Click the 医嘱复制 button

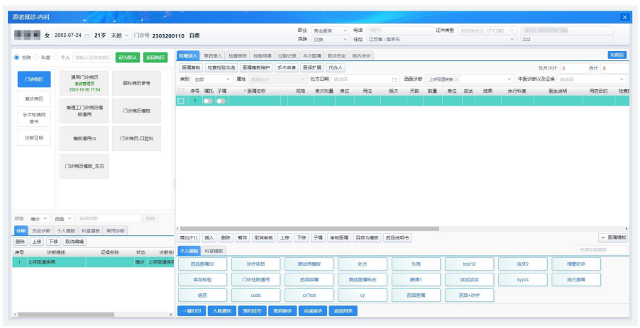click(x=191, y=67)
